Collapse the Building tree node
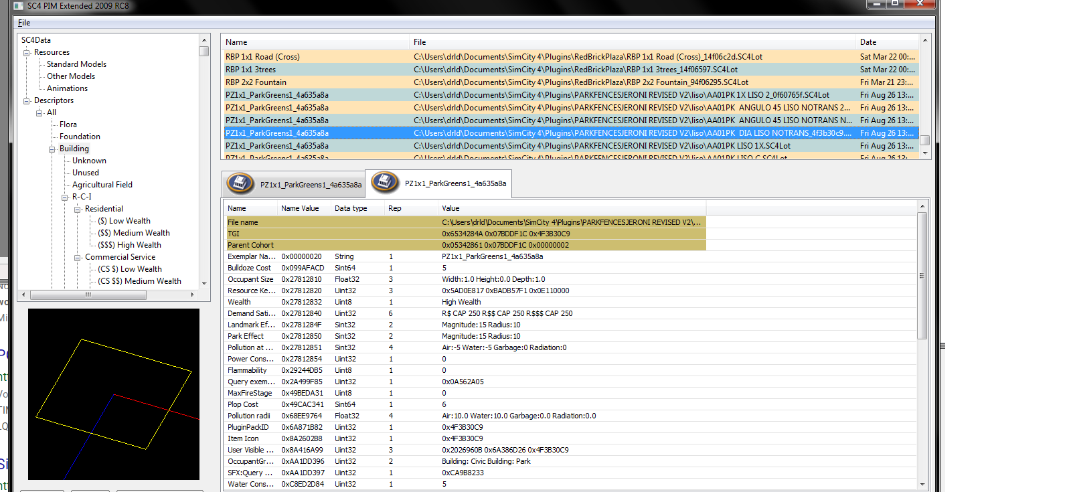This screenshot has width=1071, height=492. click(52, 149)
